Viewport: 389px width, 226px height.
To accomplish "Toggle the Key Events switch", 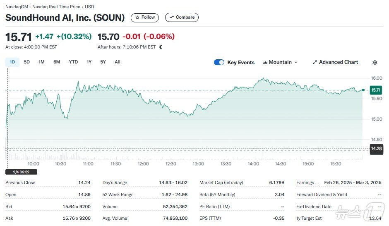I will (x=219, y=62).
